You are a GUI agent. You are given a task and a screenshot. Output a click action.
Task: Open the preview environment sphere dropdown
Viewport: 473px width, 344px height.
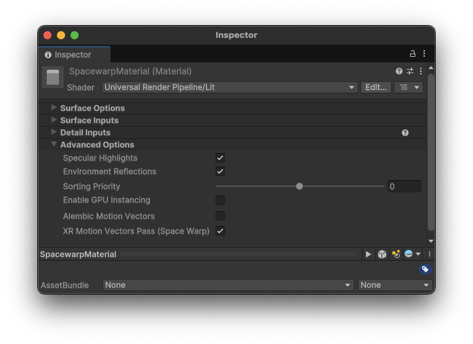coord(412,255)
